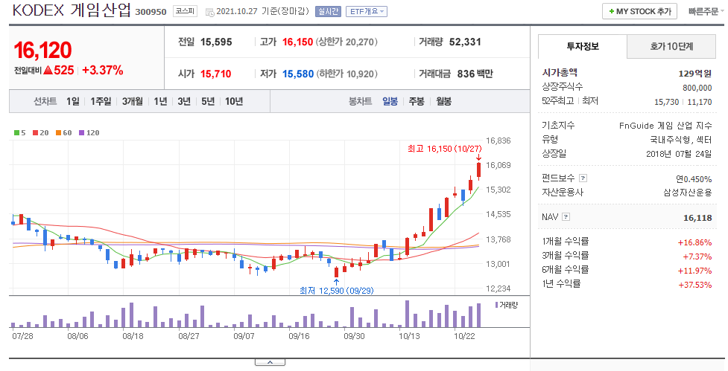728x371 pixels.
Task: Open the 빠른주문 dropdown
Action: tap(706, 12)
